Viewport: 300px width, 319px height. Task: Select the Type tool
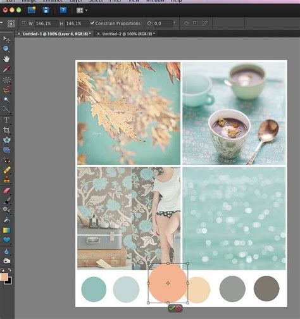[6, 120]
